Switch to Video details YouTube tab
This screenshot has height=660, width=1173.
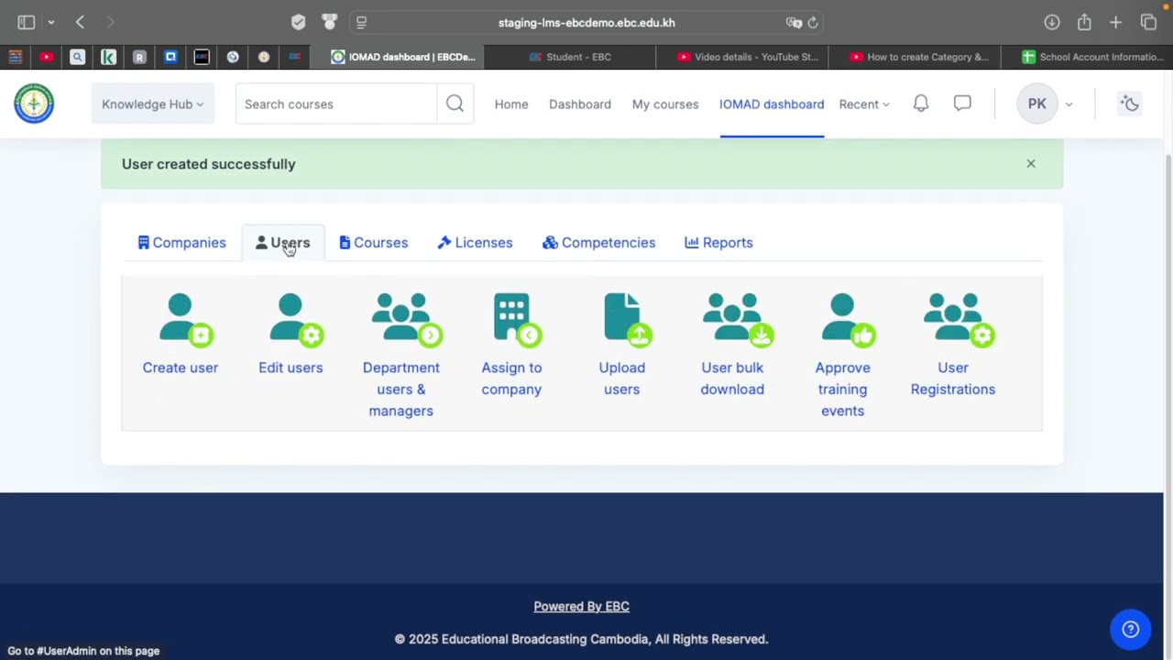[747, 57]
